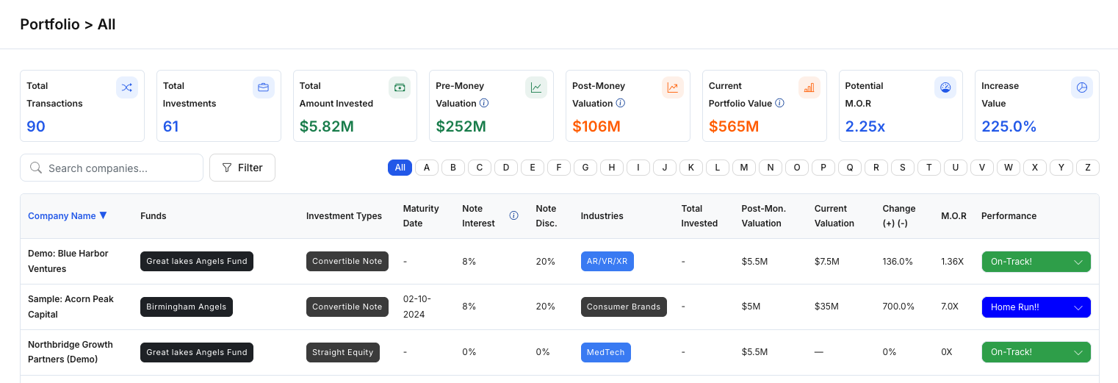
Task: Click the Total Investments briefcase icon
Action: coord(263,87)
